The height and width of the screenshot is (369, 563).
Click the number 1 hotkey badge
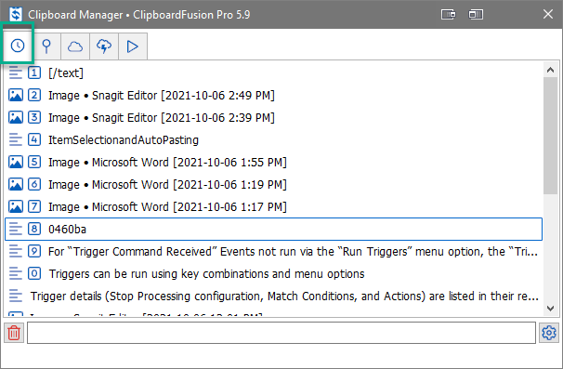point(34,72)
